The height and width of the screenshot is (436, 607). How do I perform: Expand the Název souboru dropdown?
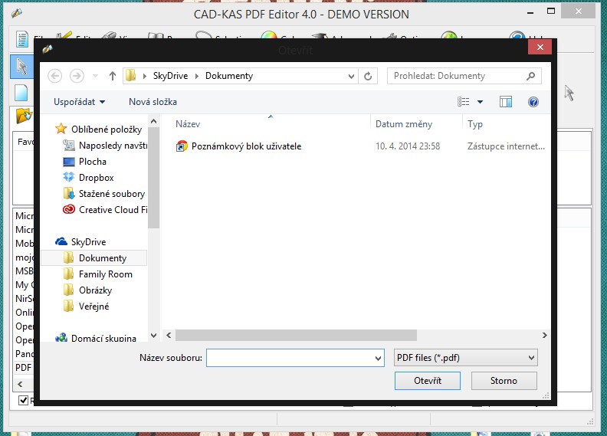(x=378, y=359)
